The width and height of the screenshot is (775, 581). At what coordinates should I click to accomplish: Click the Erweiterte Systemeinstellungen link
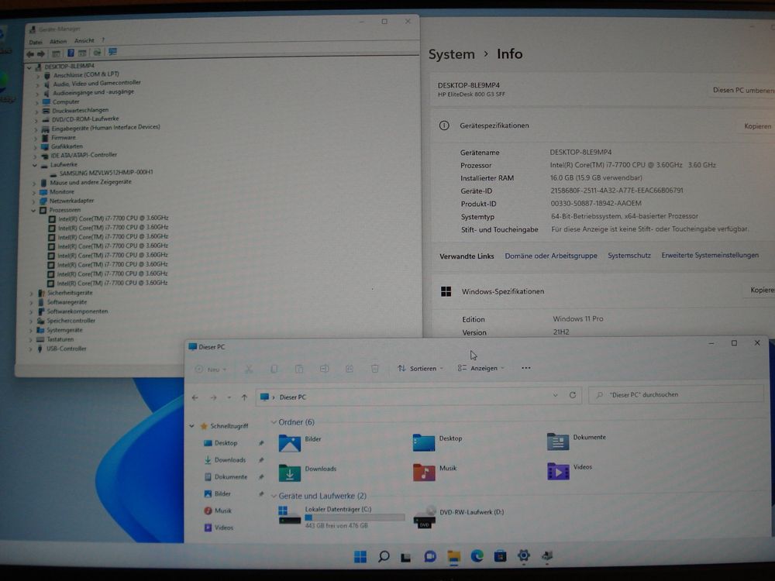710,256
